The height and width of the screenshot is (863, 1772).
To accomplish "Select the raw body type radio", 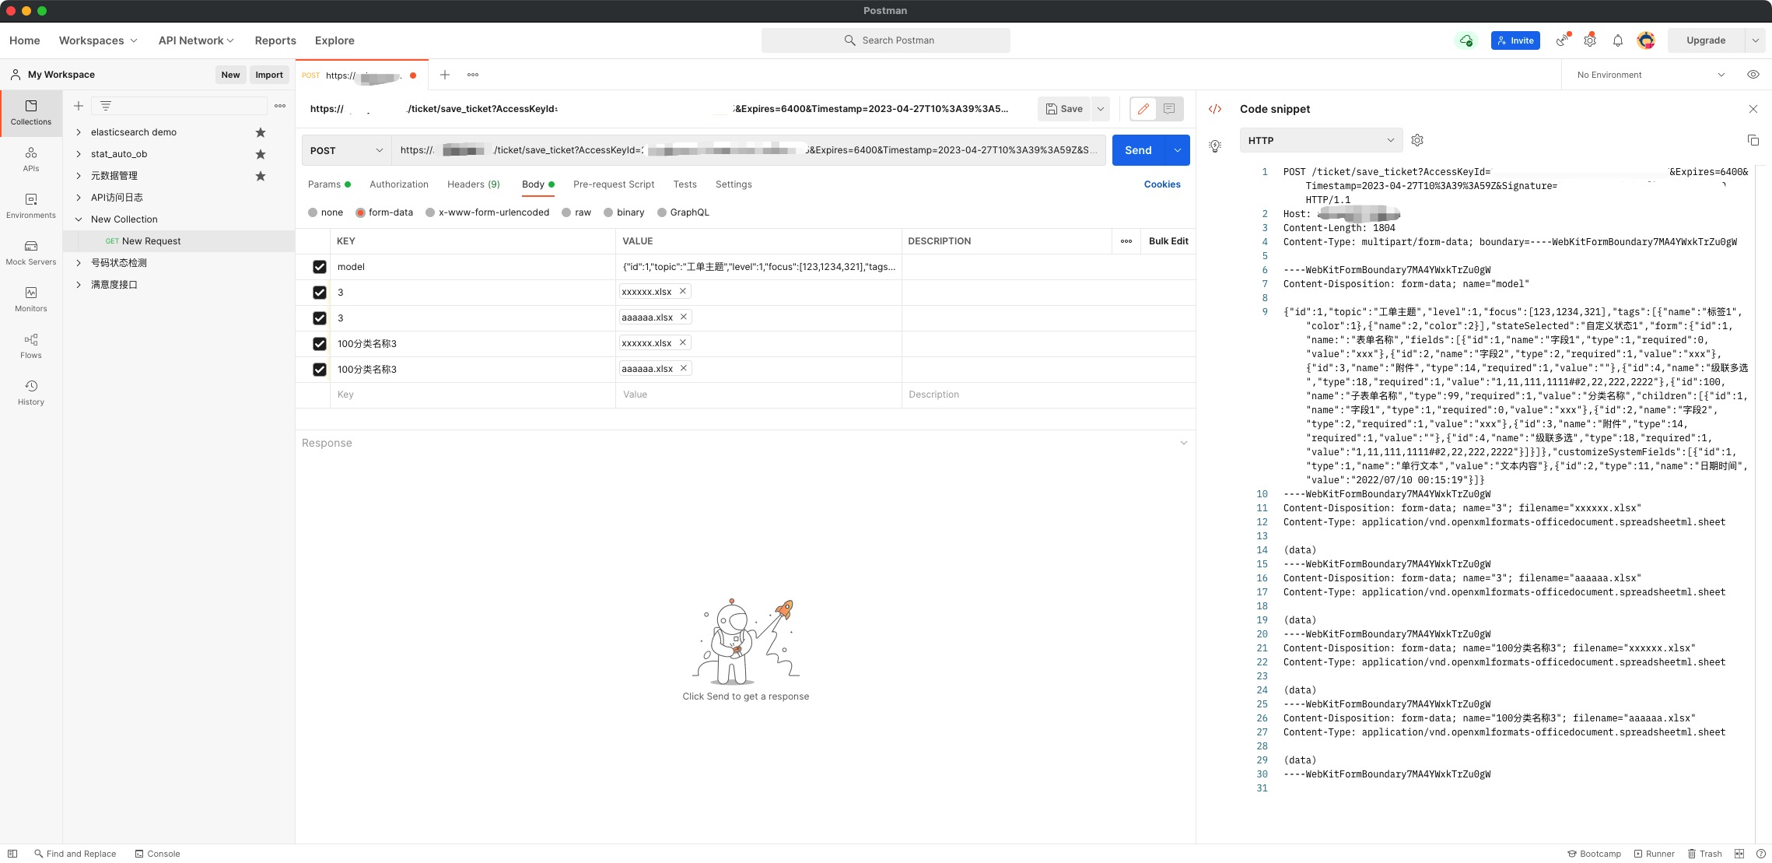I will point(566,212).
